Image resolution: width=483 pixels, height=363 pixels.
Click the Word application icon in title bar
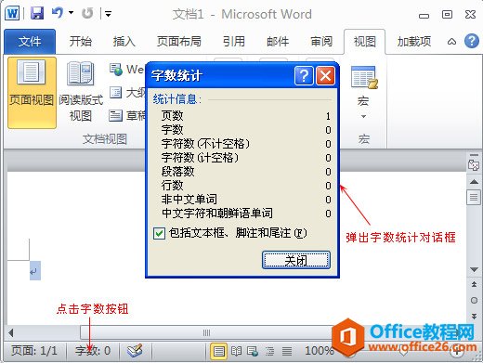pyautogui.click(x=12, y=14)
